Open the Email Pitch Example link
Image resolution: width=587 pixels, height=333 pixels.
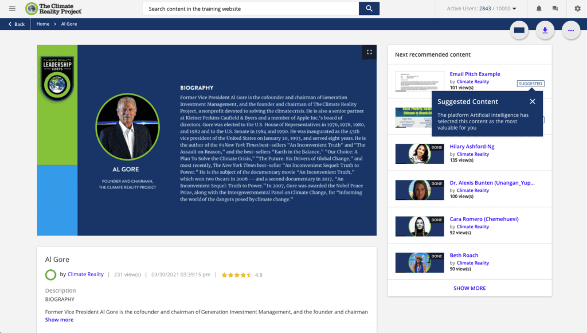[x=475, y=74]
